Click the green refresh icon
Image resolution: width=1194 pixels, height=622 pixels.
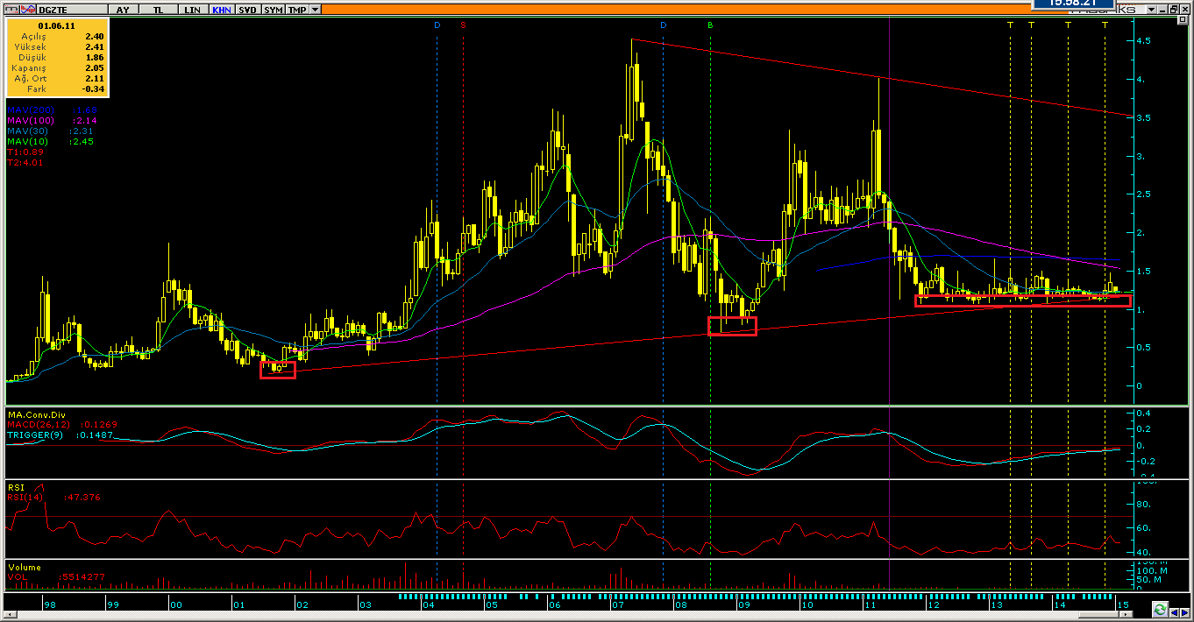[x=1160, y=609]
